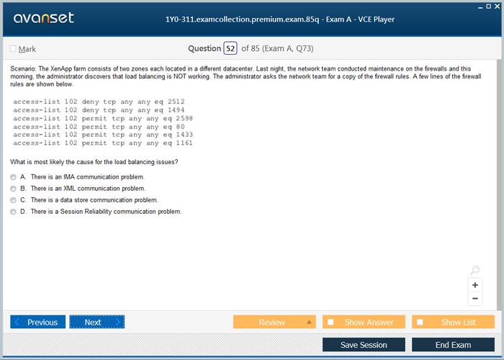This screenshot has width=504, height=360.
Task: Click the window title '1Y0-311.examcollection.premium.exam.85q'
Action: (x=280, y=19)
